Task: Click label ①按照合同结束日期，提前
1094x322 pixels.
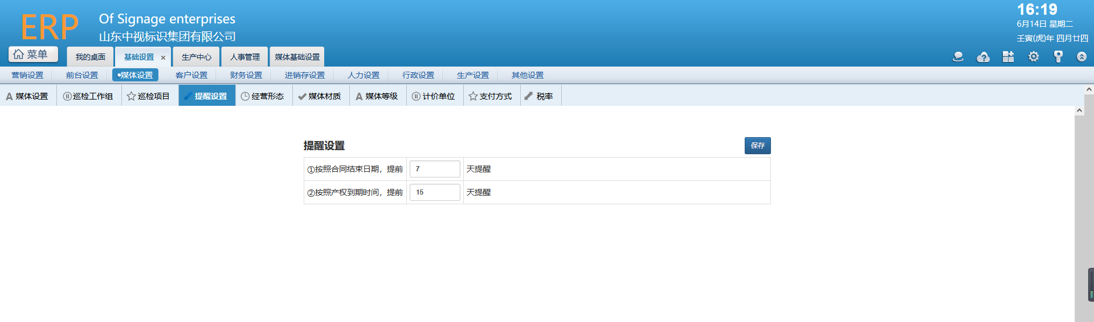Action: [355, 169]
